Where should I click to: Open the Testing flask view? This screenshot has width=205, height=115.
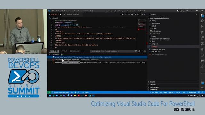pyautogui.click(x=202, y=49)
